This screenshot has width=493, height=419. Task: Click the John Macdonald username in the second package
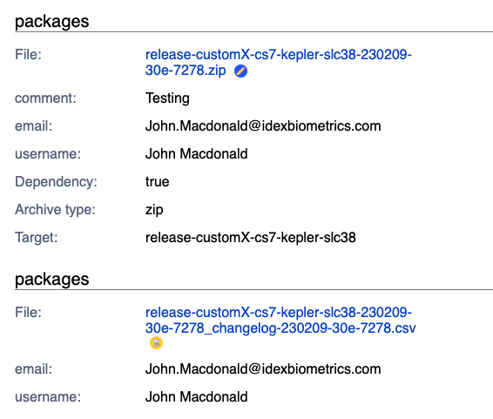click(197, 396)
